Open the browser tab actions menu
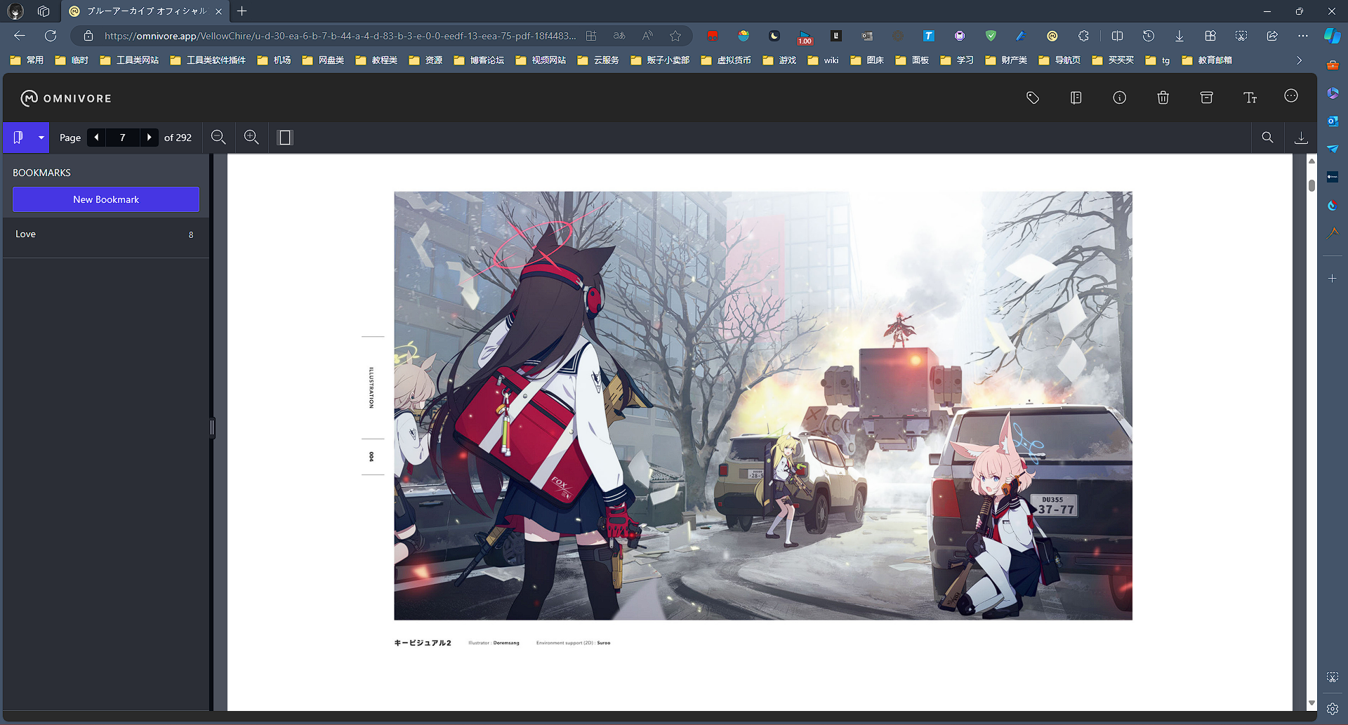 [x=44, y=11]
